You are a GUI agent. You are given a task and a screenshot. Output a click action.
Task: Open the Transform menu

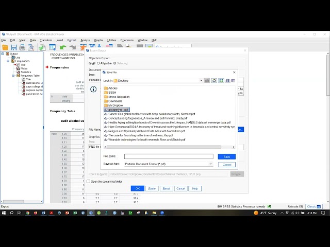(46, 40)
